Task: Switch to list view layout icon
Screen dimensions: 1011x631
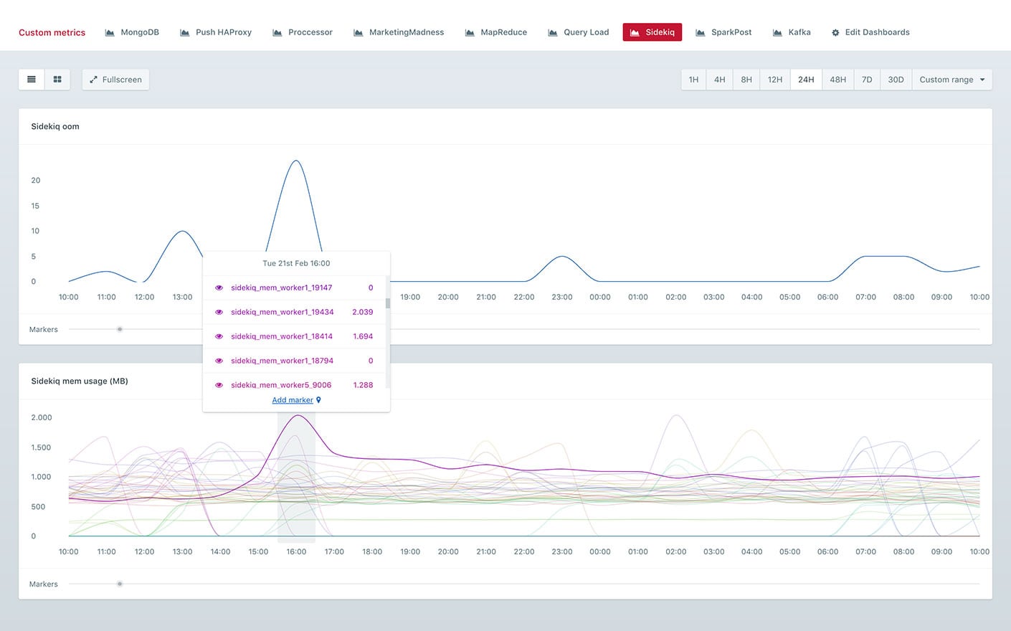Action: coord(32,80)
